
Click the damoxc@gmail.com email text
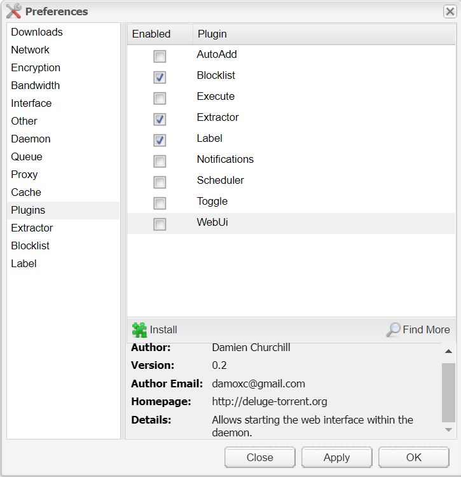258,384
